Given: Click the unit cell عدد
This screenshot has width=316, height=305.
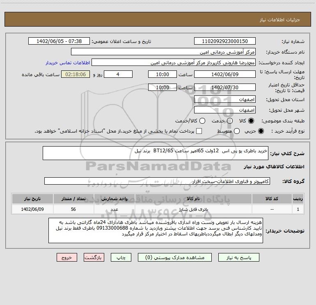Looking at the screenshot, I should pyautogui.click(x=114, y=209).
